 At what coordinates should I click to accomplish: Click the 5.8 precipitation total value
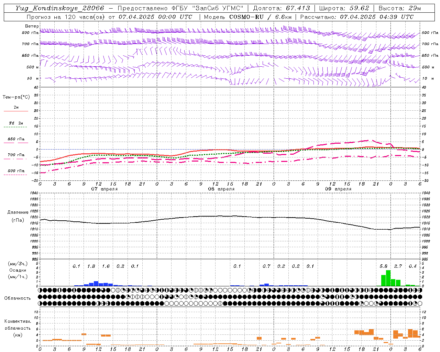tap(383, 266)
